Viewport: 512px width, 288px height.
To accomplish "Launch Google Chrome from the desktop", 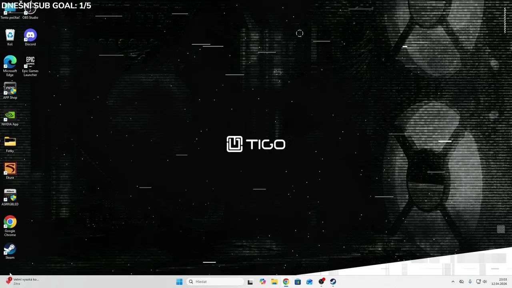I will click(10, 226).
